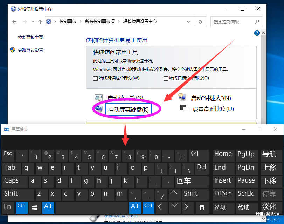Tap the right arrow key
284x224 pixels.
pyautogui.click(x=188, y=208)
